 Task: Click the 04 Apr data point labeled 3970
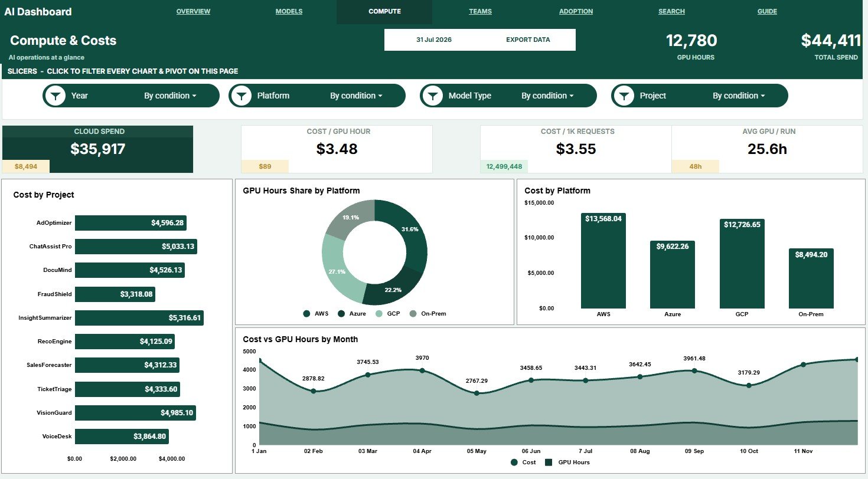pyautogui.click(x=422, y=370)
